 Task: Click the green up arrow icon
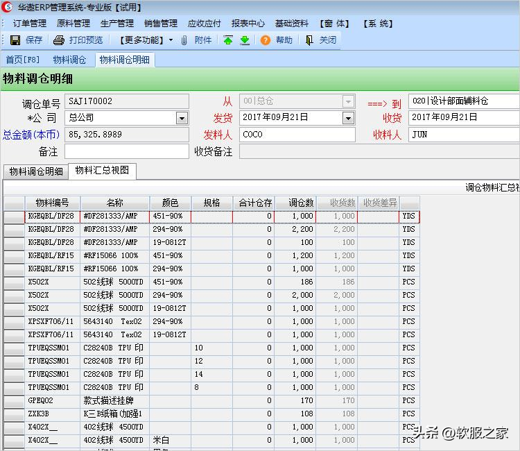[228, 40]
